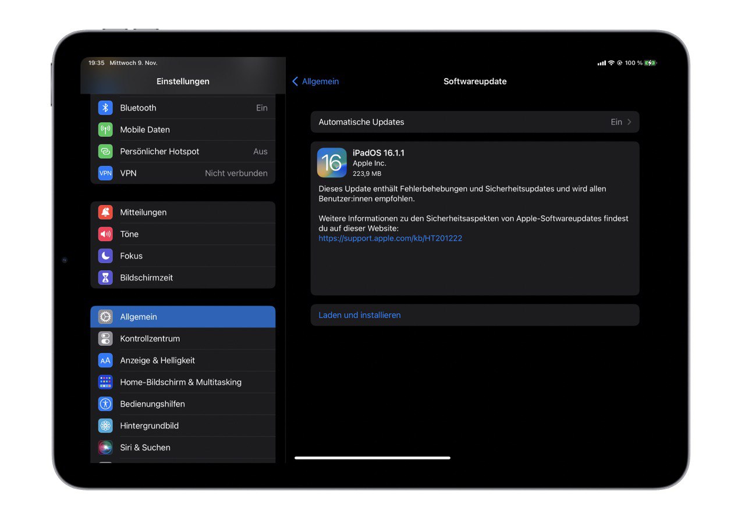Screen dimensions: 745x520
Task: Tap the Hotspot 'Aus' status value
Action: point(260,151)
